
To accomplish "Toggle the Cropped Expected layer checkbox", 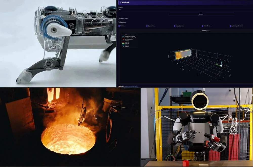I will tap(175, 26).
